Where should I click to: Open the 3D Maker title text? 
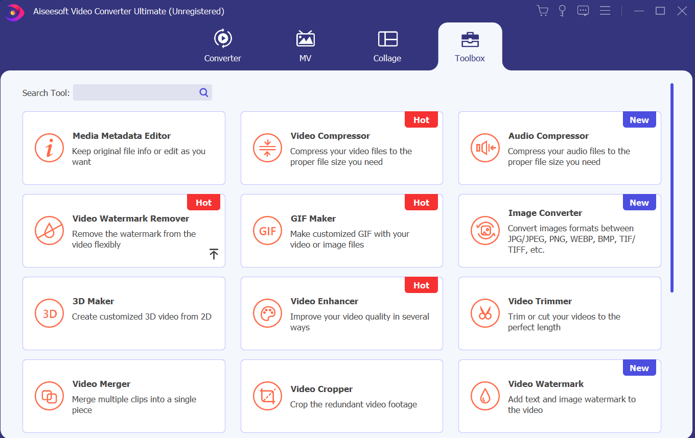click(94, 301)
